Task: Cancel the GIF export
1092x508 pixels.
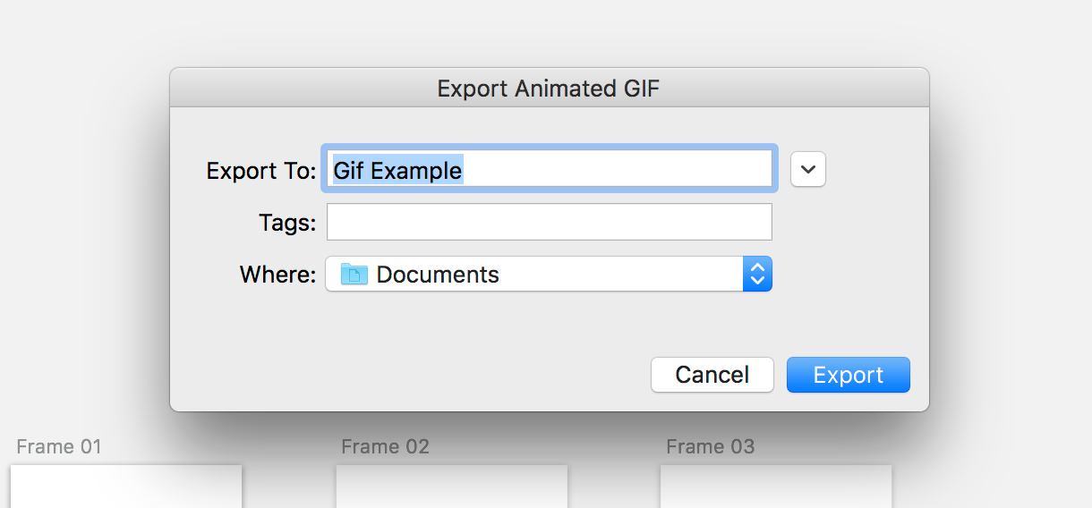Action: (712, 375)
